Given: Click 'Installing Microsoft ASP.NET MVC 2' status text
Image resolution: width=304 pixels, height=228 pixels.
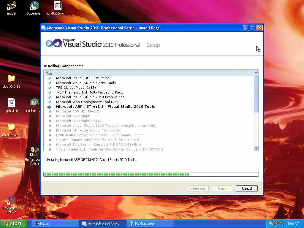Looking at the screenshot, I should [92, 160].
